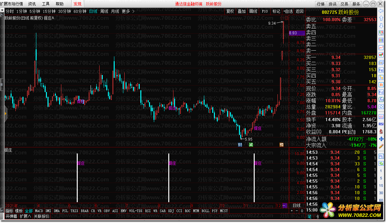Click the 减 marker below the chart
Screen dimensions: 387x223
coord(251,145)
